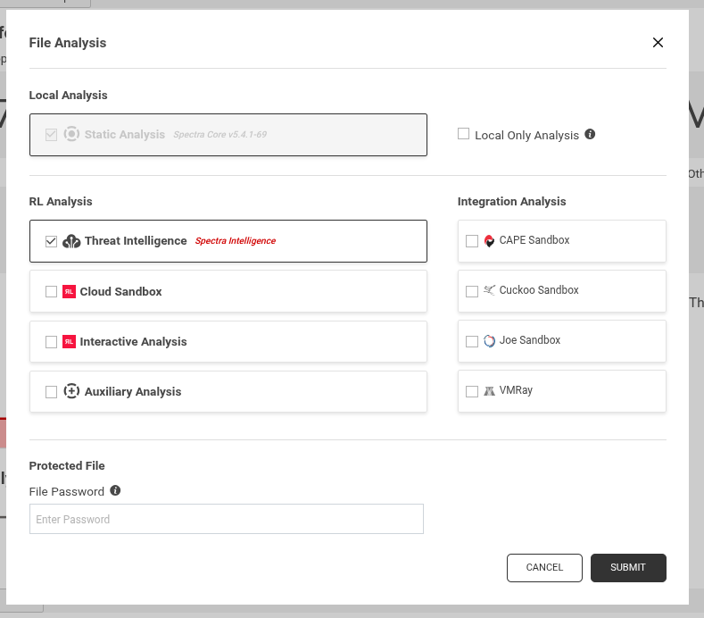Click the Cloud Sandbox label

tap(120, 292)
